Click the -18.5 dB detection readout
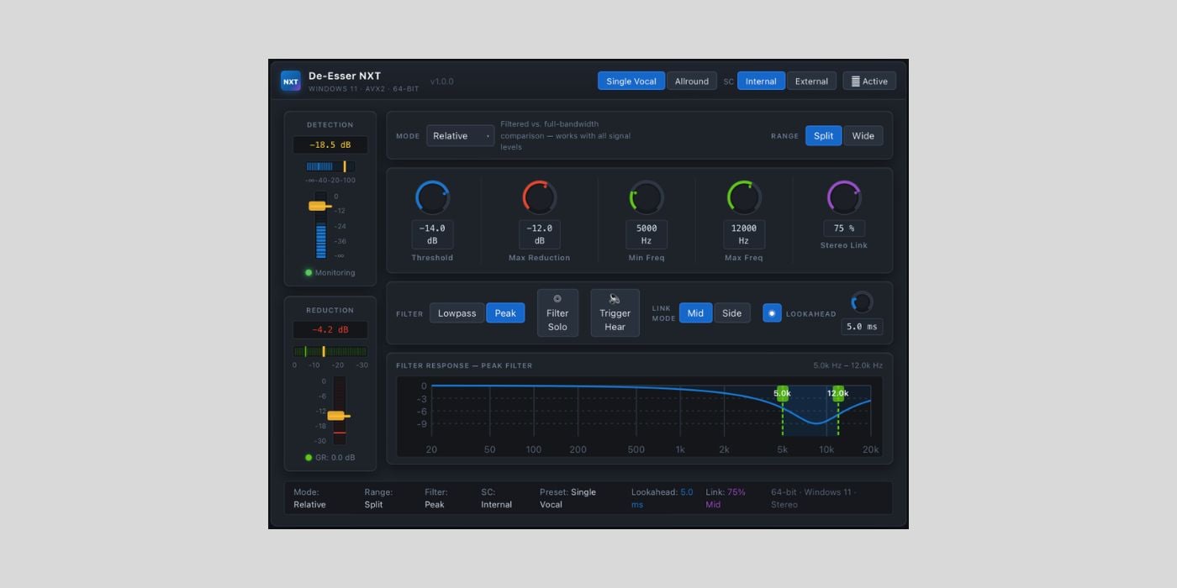 pyautogui.click(x=330, y=144)
